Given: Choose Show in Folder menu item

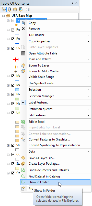Looking at the screenshot, I should 55,182.
